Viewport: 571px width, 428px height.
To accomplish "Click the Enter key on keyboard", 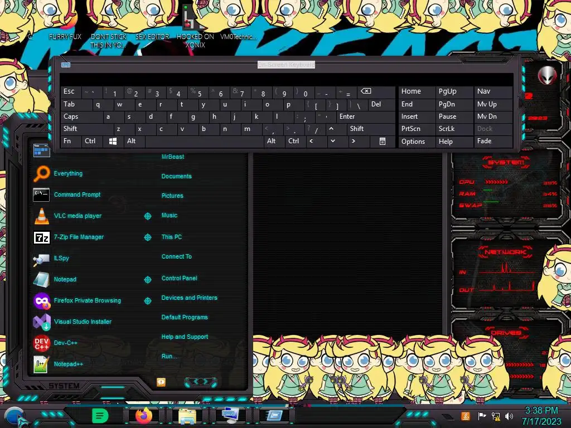I will 366,116.
